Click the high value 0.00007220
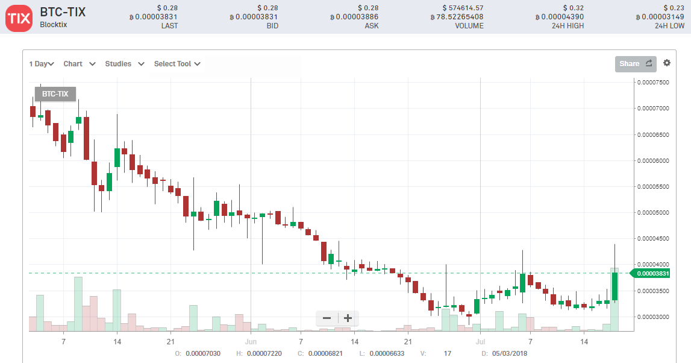691x363 pixels. [x=264, y=353]
